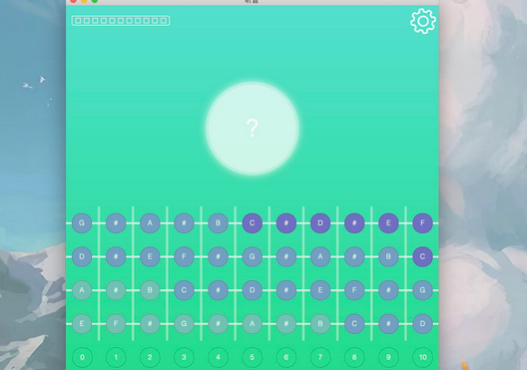Viewport: 527px width, 370px height.
Task: Select open G note on the G string
Action: coord(82,223)
